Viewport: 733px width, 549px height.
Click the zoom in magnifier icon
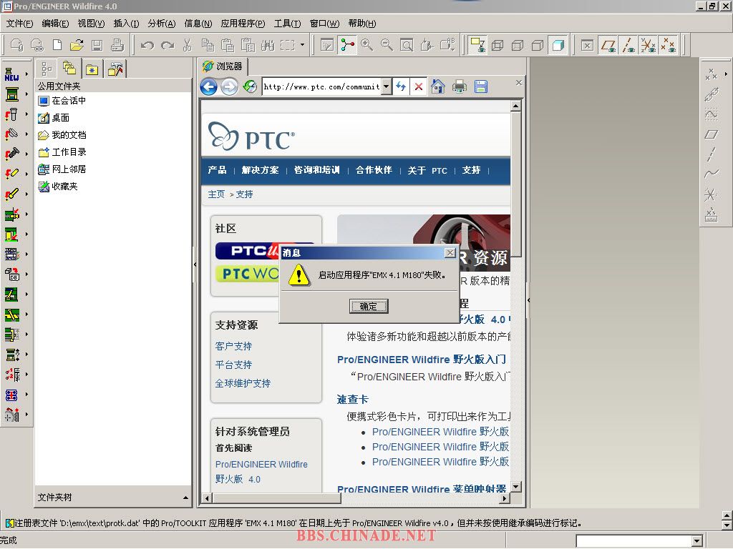[367, 45]
